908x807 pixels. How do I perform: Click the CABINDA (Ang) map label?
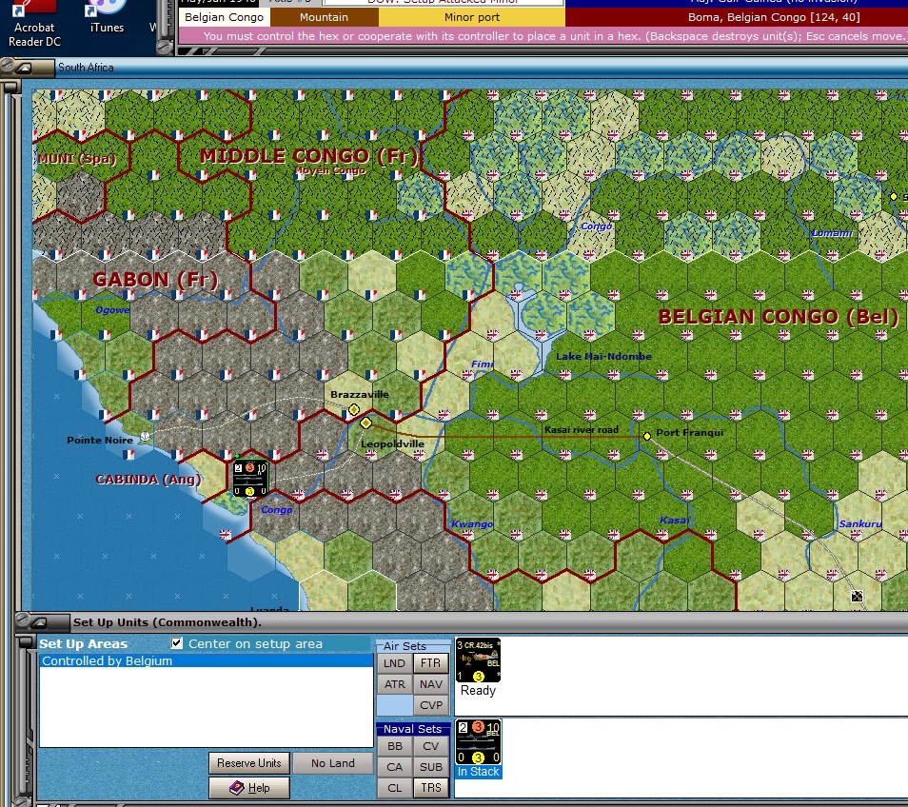pos(148,480)
